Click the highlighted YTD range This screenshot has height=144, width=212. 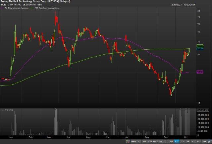177,141
